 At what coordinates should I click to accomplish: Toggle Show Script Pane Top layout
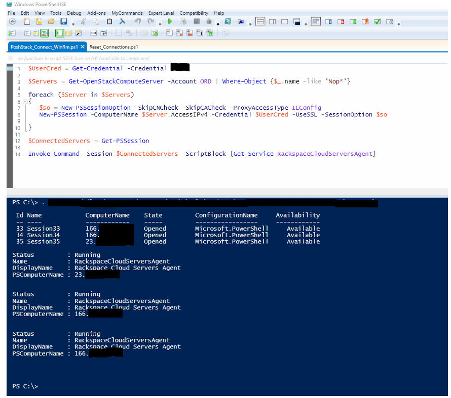point(261,21)
